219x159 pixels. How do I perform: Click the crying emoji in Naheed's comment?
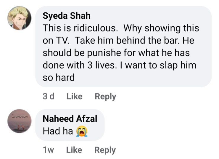click(81, 131)
